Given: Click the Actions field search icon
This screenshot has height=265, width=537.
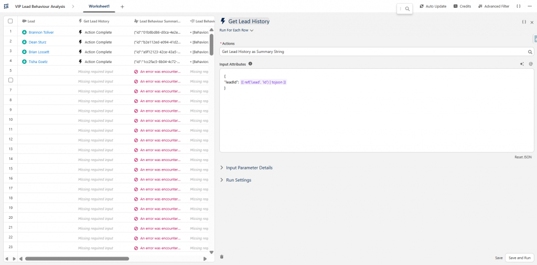Looking at the screenshot, I should [530, 52].
